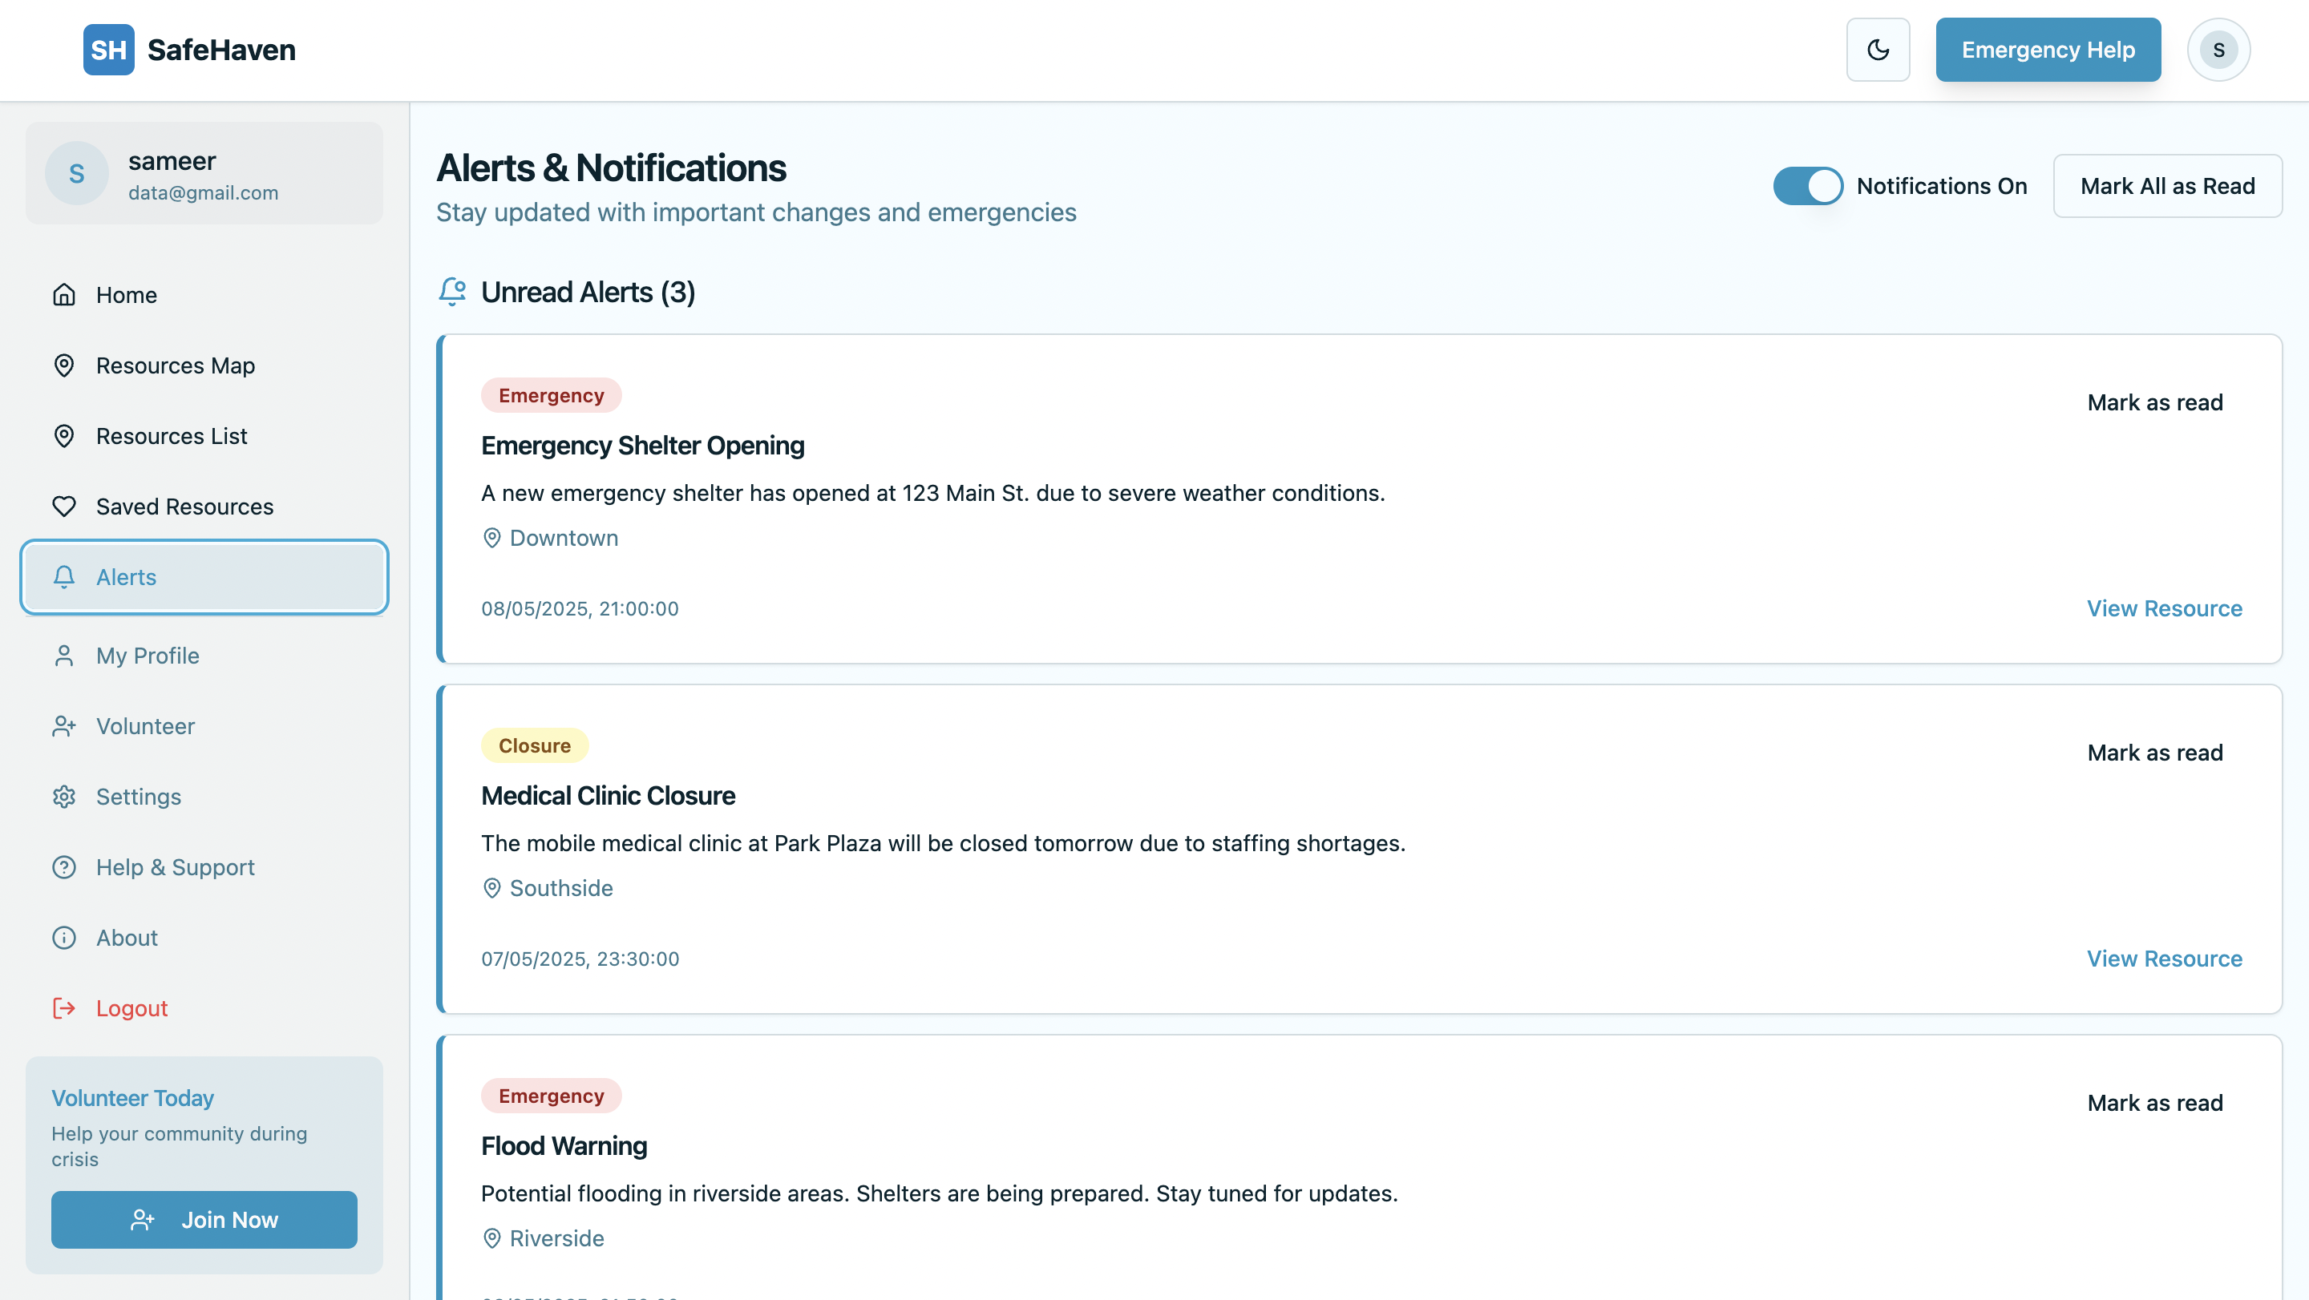This screenshot has height=1300, width=2309.
Task: Click sameer profile card in sidebar
Action: (x=204, y=174)
